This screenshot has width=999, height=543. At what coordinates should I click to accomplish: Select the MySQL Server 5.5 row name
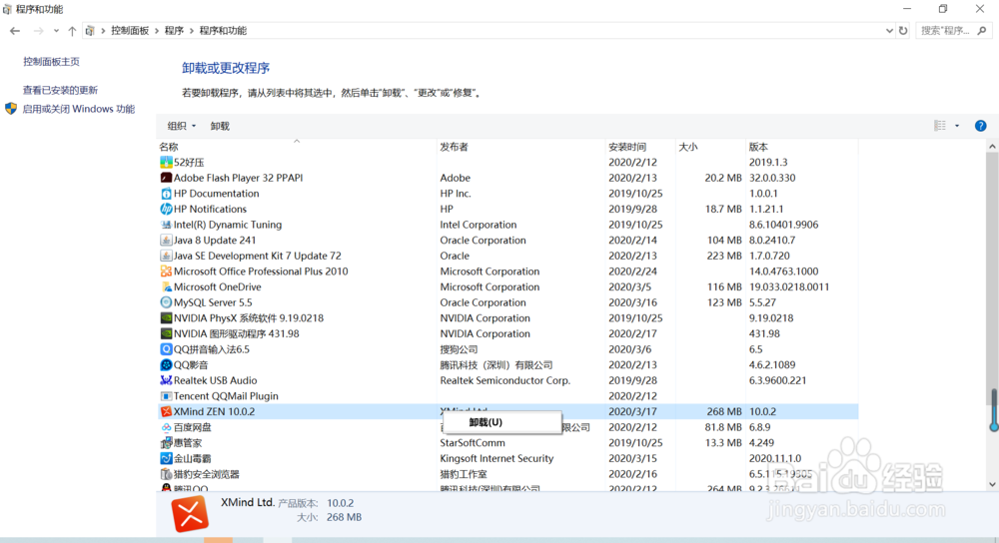click(213, 302)
